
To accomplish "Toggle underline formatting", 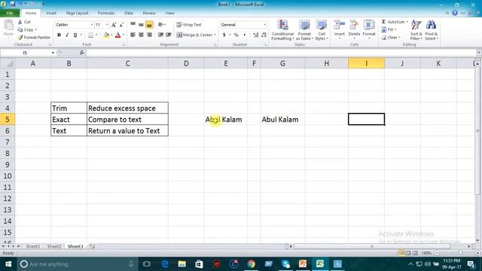I will tap(75, 35).
